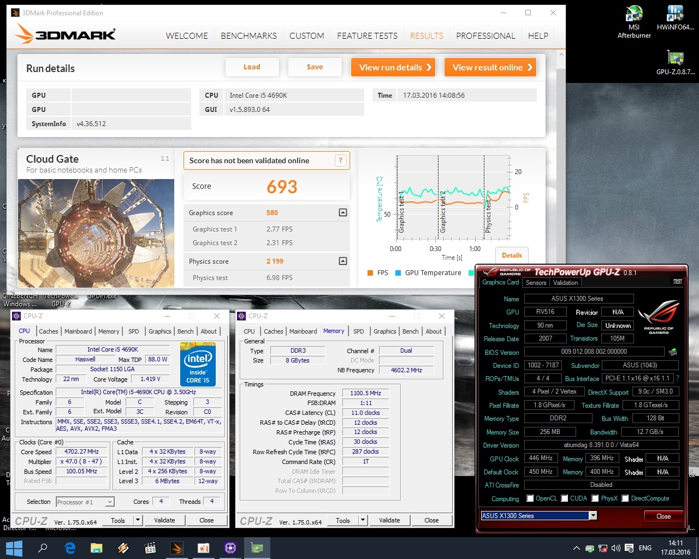The width and height of the screenshot is (699, 559).
Task: Open MSI Afterburner desktop shortcut
Action: point(634,22)
